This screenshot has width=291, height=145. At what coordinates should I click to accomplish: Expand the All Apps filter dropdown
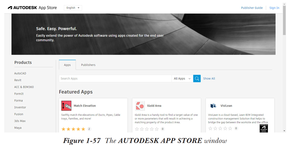182,78
